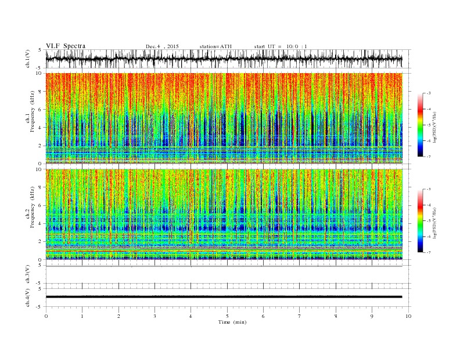Click time axis tick label "10" at right end
Image resolution: width=460 pixels, height=355 pixels.
click(408, 316)
